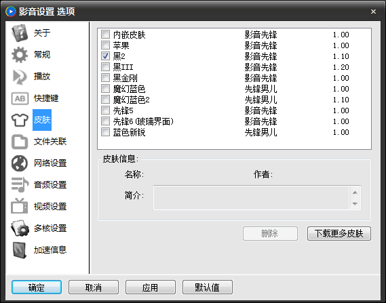Select the 黑金刚 skin name
This screenshot has height=303, width=386.
[x=125, y=78]
